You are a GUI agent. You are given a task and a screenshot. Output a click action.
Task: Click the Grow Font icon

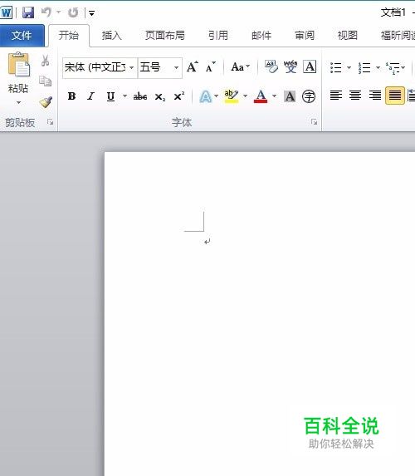(193, 66)
